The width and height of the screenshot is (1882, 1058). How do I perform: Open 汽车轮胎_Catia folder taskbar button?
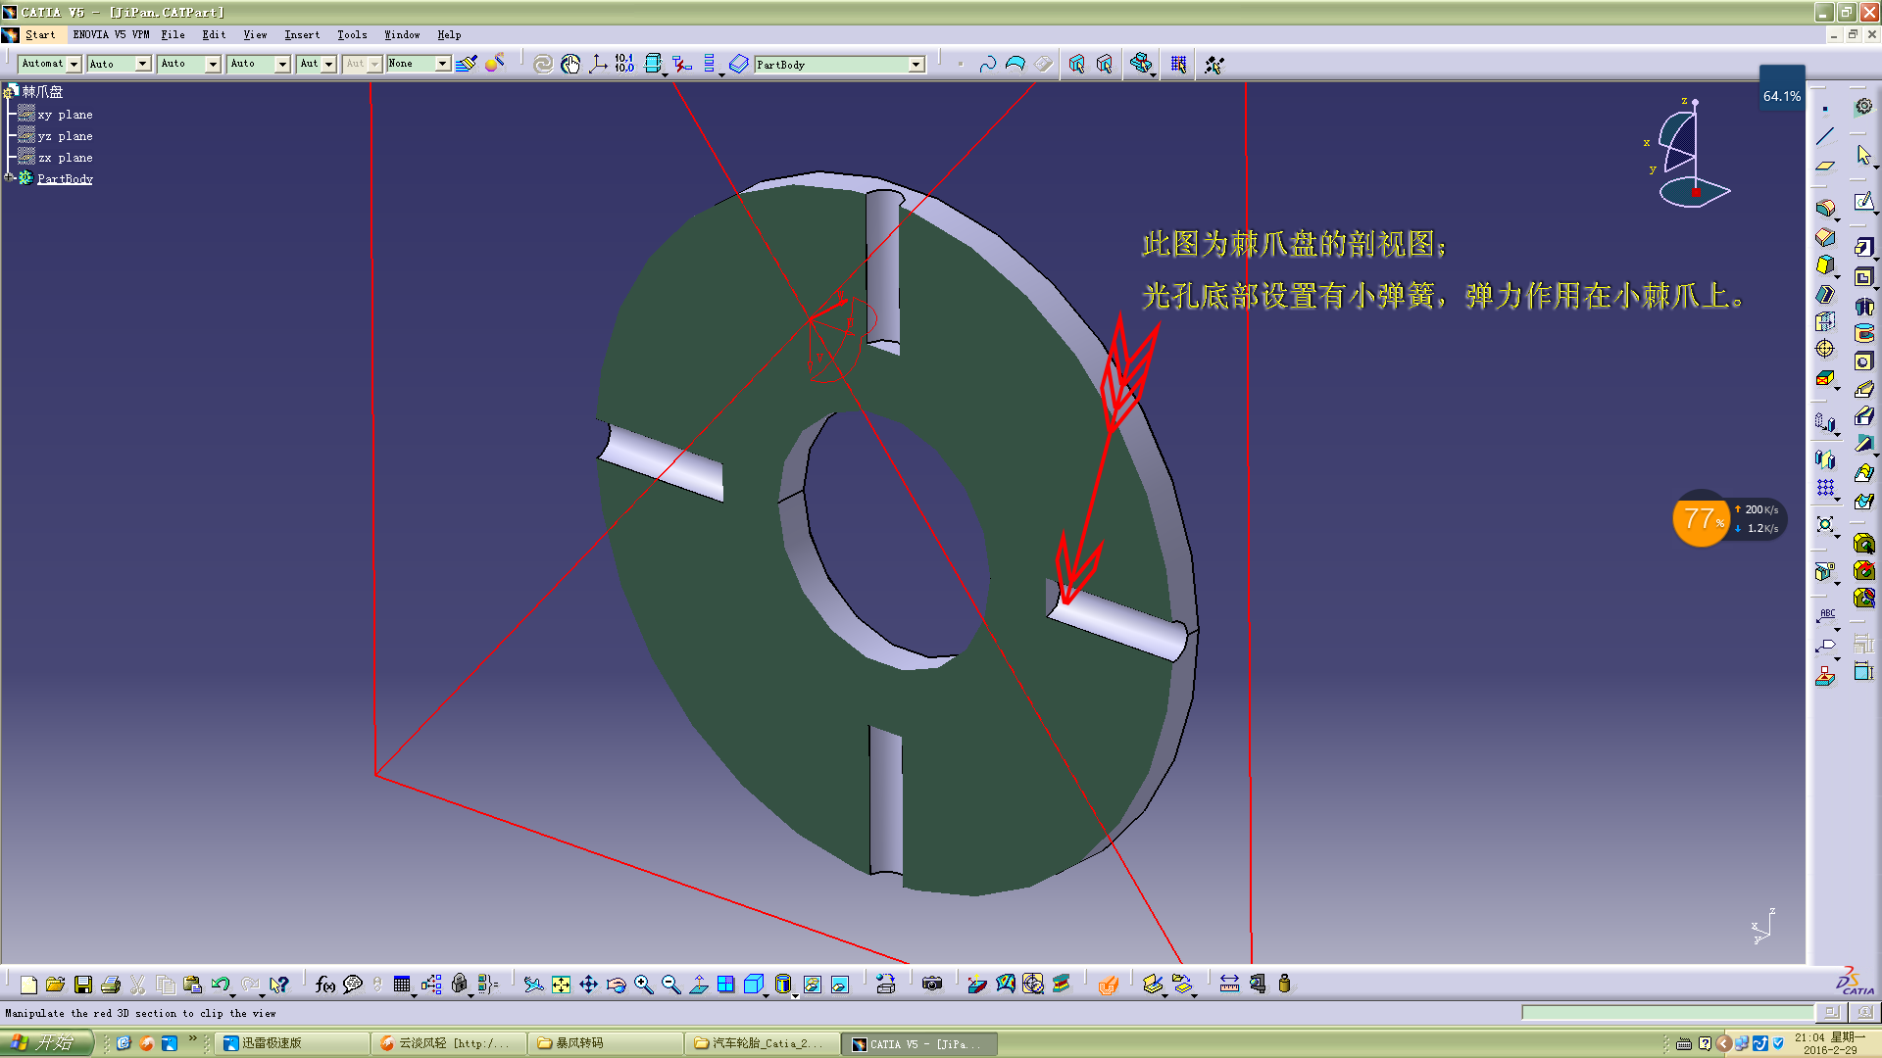(762, 1043)
